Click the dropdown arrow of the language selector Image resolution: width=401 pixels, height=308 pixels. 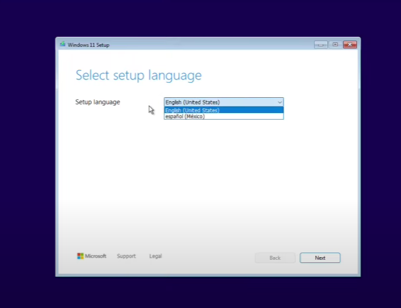tap(280, 102)
